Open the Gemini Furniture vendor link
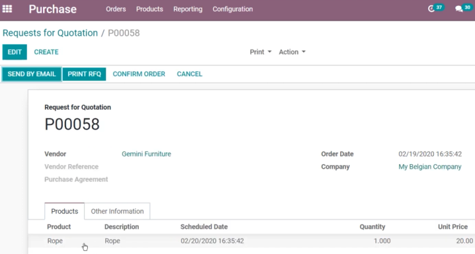This screenshot has height=254, width=475. 146,154
